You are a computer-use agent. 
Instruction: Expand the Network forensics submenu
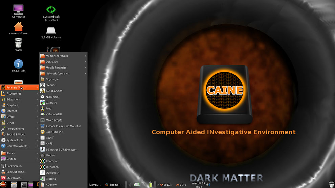63,74
